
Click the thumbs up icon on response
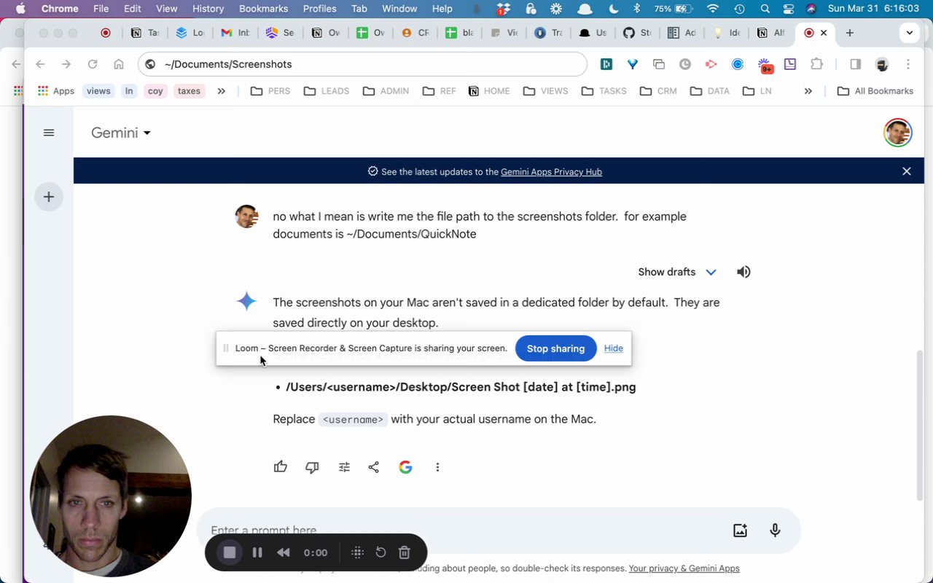(x=281, y=467)
